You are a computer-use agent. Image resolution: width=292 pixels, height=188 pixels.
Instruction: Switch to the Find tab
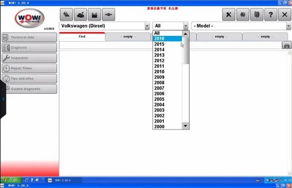click(x=82, y=36)
